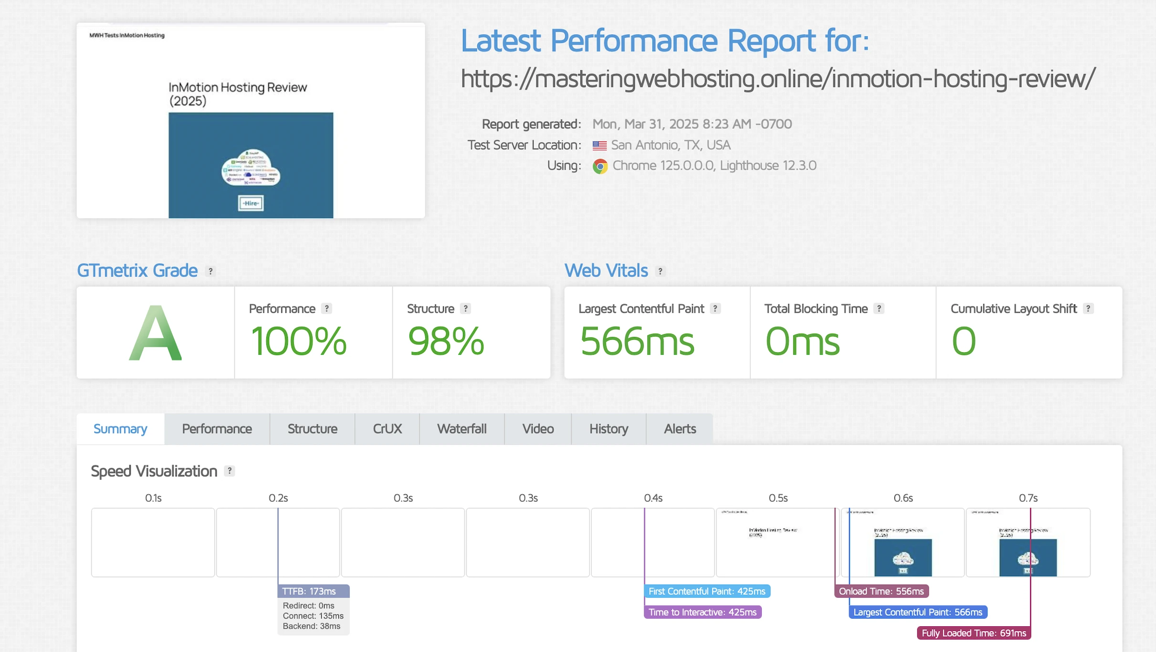The height and width of the screenshot is (652, 1156).
Task: Click Total Blocking Time help icon
Action: tap(879, 309)
